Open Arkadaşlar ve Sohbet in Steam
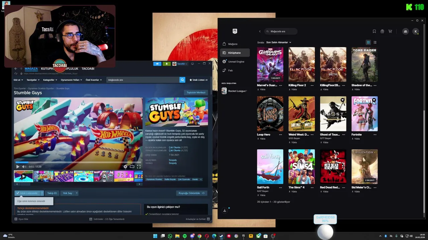 [198, 219]
